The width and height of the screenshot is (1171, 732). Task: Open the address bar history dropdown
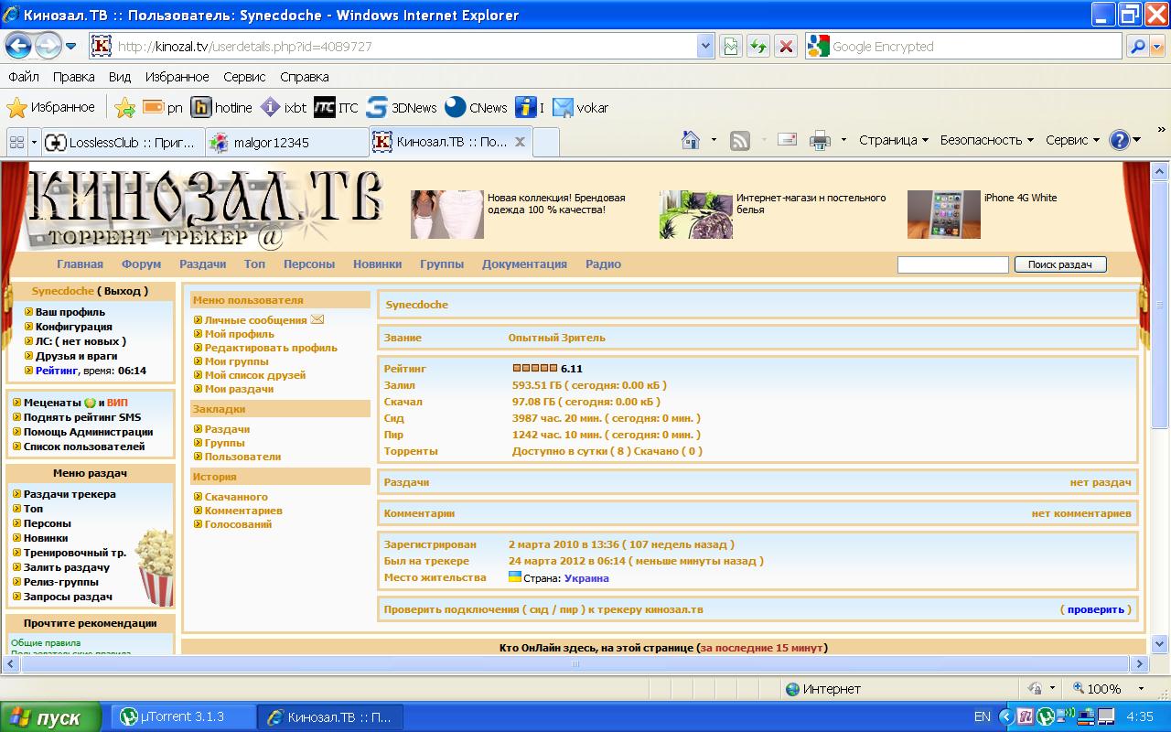pos(705,46)
